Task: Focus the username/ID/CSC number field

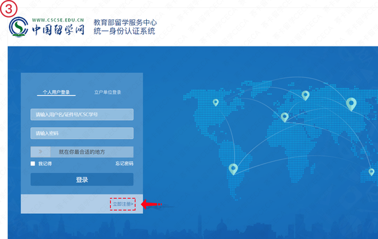Action: (82, 114)
